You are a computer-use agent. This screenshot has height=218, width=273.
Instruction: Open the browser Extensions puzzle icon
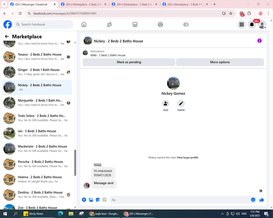click(x=250, y=13)
